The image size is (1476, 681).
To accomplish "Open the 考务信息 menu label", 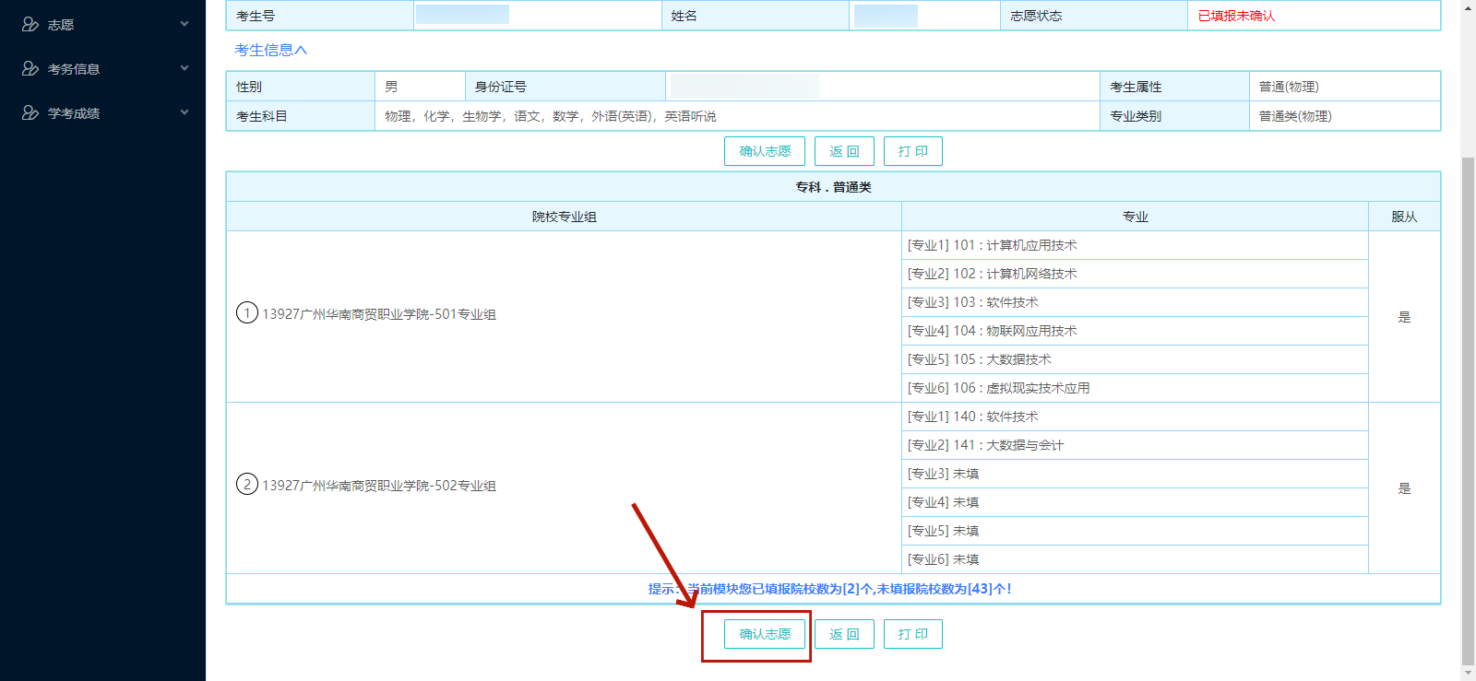I will (74, 69).
